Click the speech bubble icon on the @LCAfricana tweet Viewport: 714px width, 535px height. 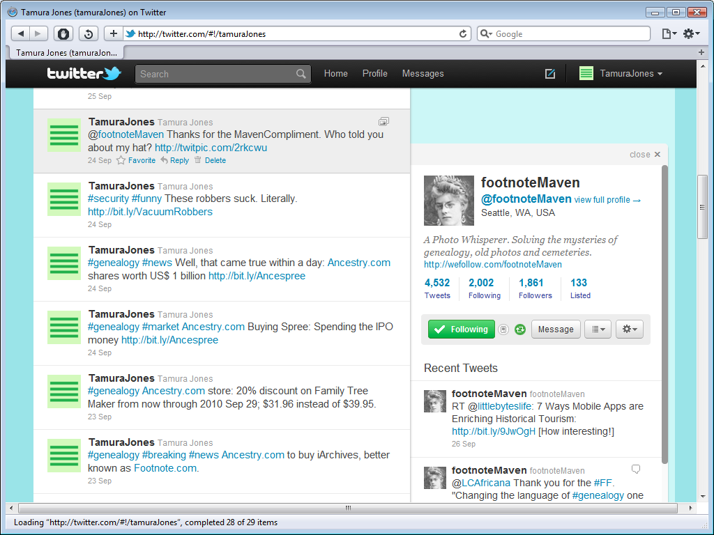[x=636, y=469]
